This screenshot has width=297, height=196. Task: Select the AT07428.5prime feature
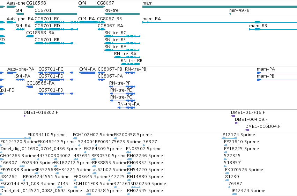(x=88, y=194)
